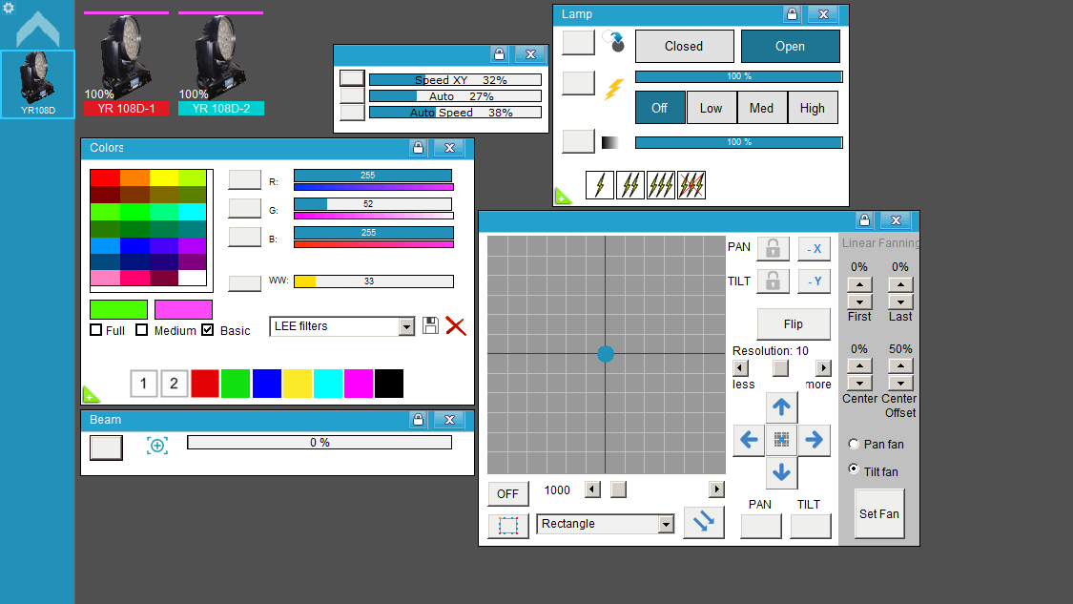
Task: Move the position left with the left arrow
Action: point(749,440)
